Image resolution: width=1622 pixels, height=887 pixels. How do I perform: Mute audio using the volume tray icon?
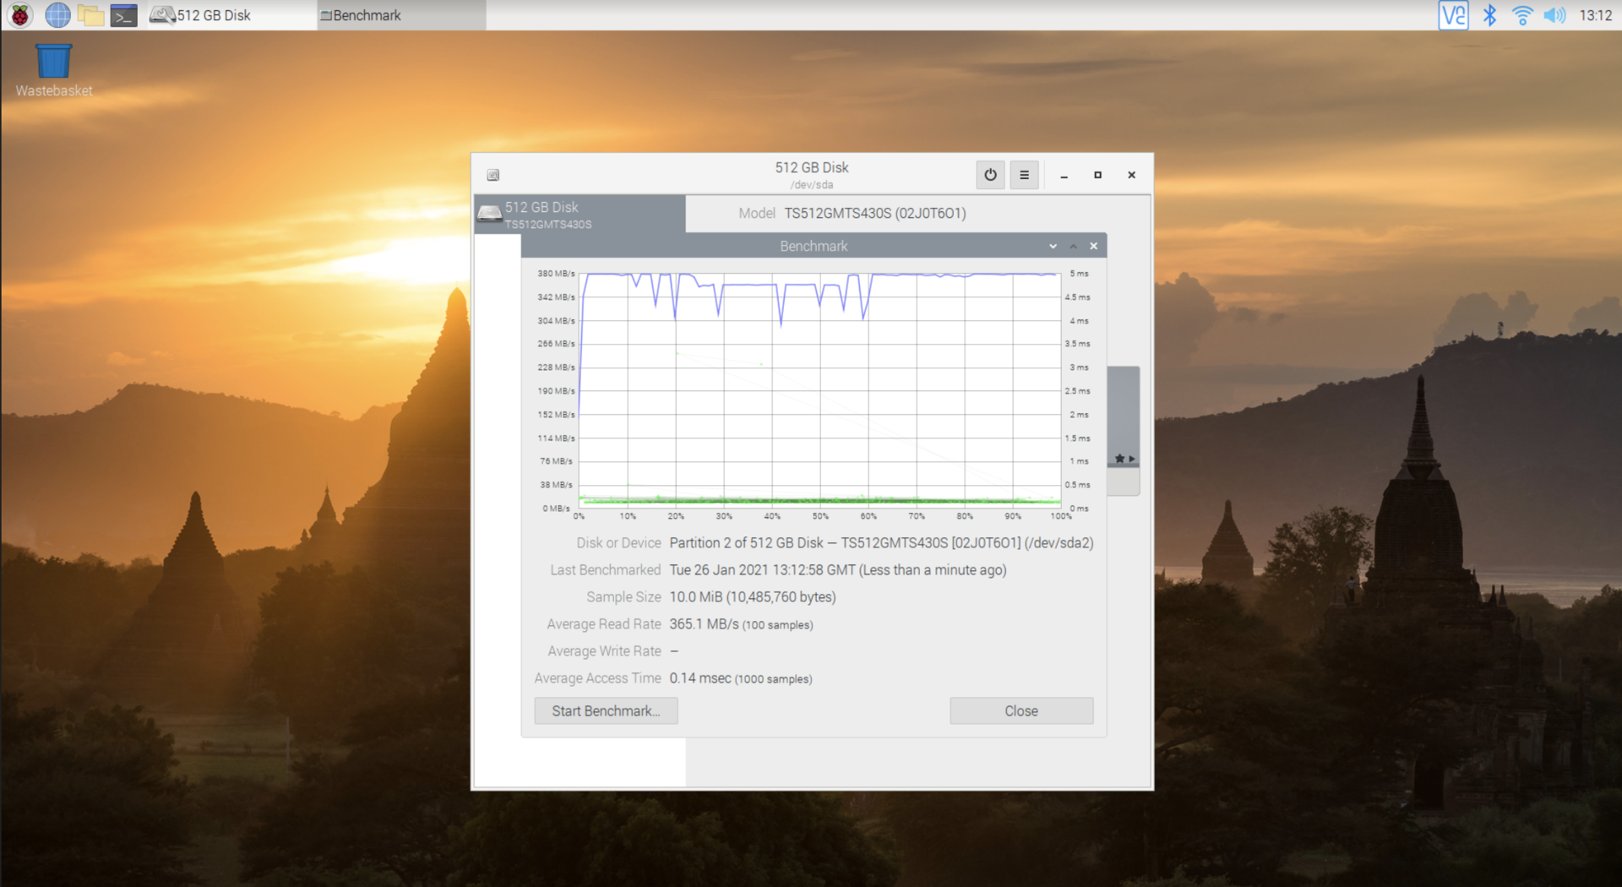[1555, 14]
